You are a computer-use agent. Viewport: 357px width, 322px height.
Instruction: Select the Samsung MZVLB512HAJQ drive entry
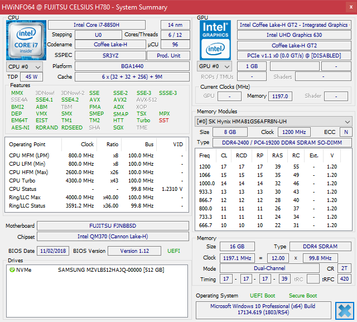110,270
